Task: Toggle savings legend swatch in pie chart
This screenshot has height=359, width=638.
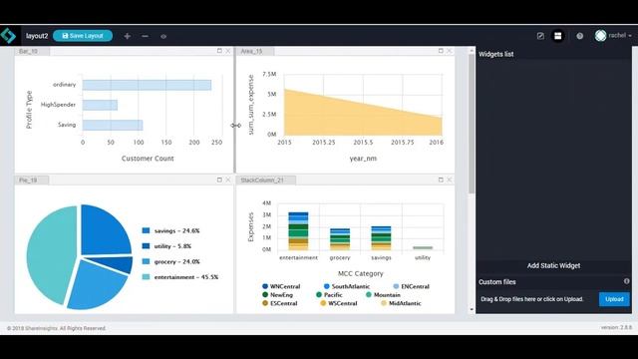Action: (x=146, y=230)
